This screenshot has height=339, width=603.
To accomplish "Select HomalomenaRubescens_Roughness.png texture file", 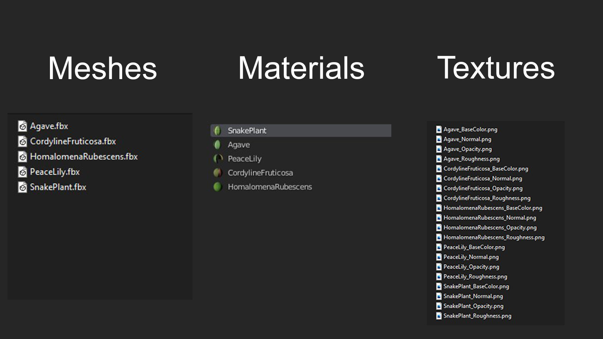I will [494, 237].
